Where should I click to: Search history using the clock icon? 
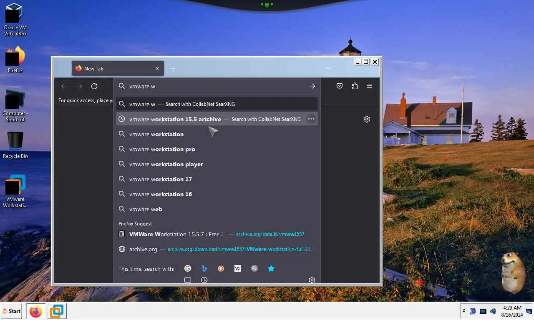[204, 280]
